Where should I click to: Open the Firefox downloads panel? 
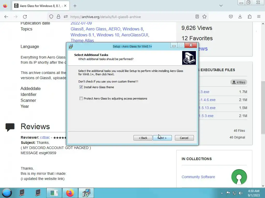click(x=240, y=16)
